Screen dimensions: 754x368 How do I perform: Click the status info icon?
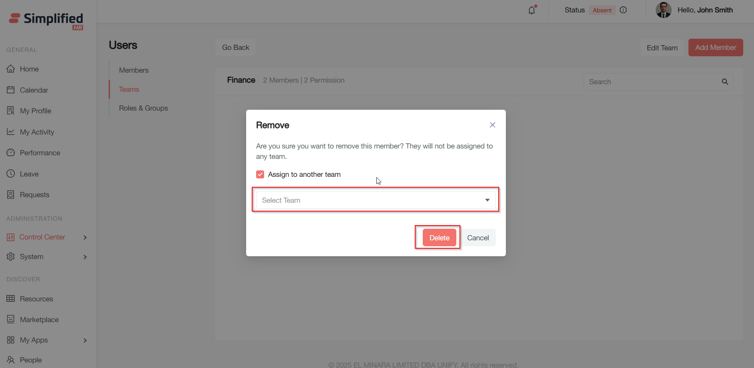(623, 10)
